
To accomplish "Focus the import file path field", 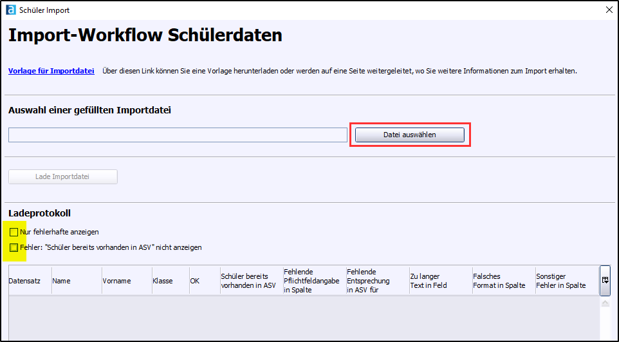I will coord(178,135).
